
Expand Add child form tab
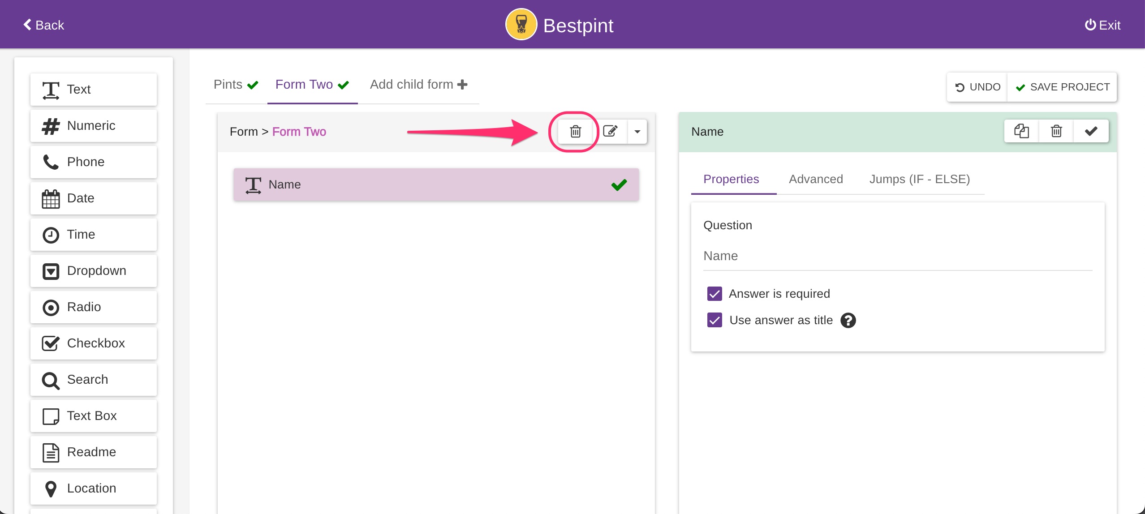click(x=418, y=85)
